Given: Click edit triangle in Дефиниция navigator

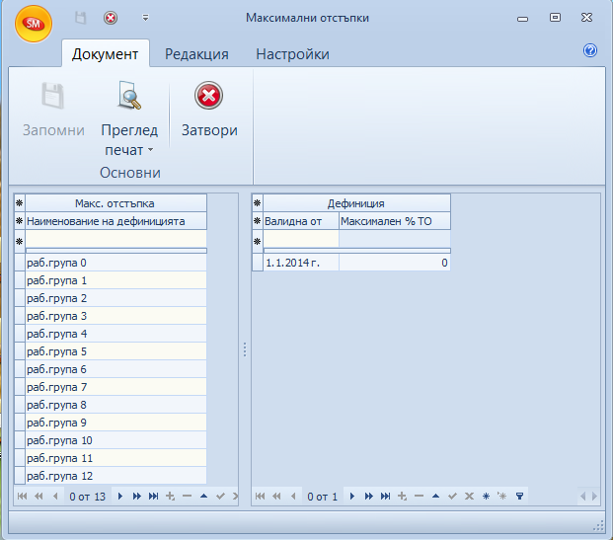Looking at the screenshot, I should click(x=435, y=497).
